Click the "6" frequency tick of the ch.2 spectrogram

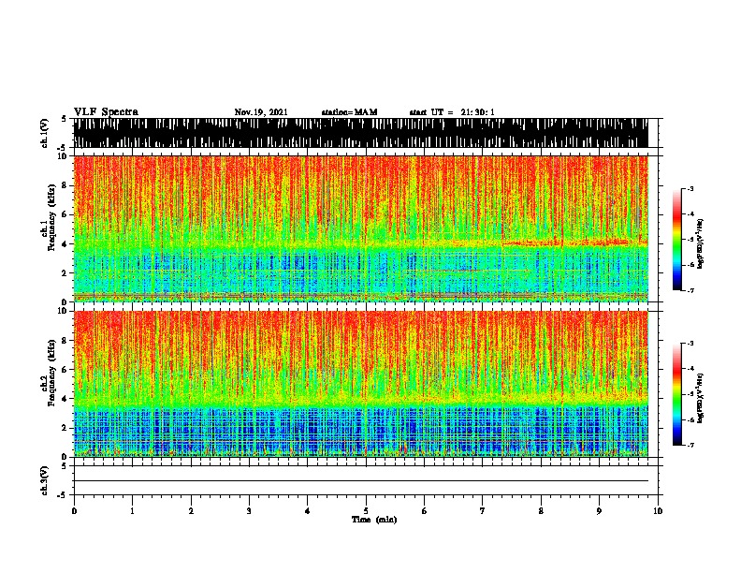click(x=65, y=369)
